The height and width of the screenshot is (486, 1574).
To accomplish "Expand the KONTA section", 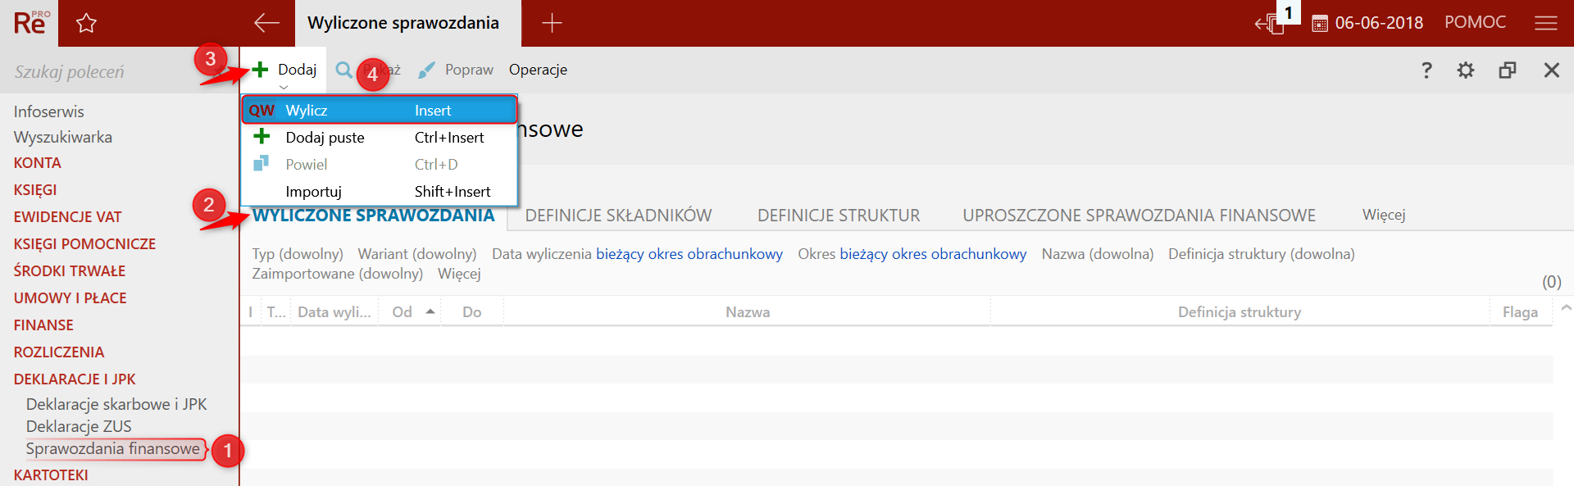I will point(37,163).
